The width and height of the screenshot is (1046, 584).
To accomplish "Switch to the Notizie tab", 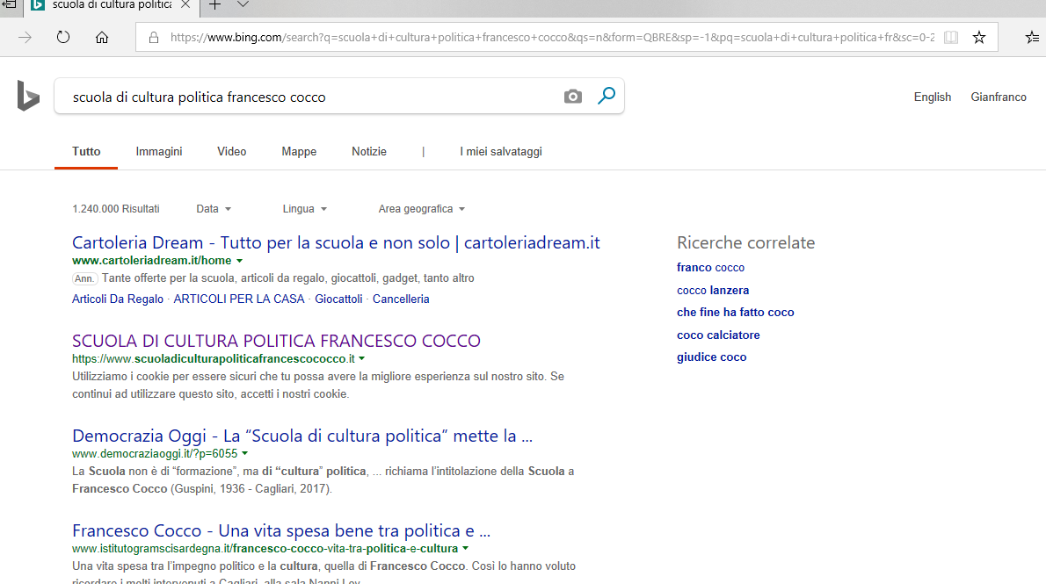I will [x=369, y=151].
